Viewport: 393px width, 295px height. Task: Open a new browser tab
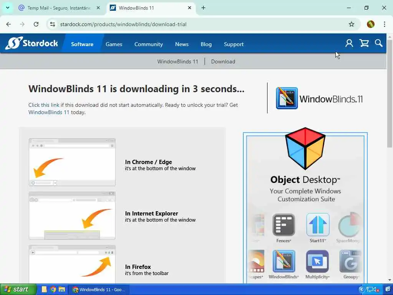point(203,8)
